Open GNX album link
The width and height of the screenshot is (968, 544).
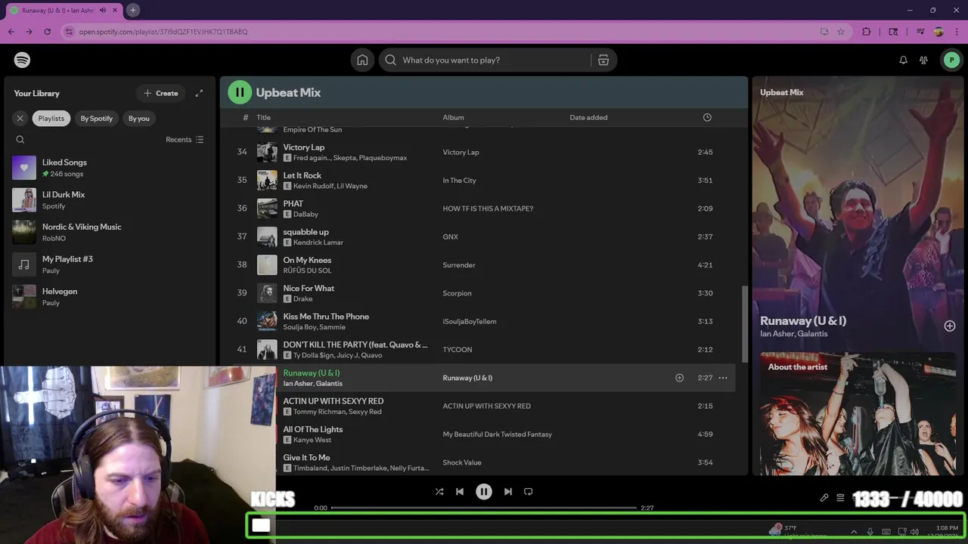450,236
